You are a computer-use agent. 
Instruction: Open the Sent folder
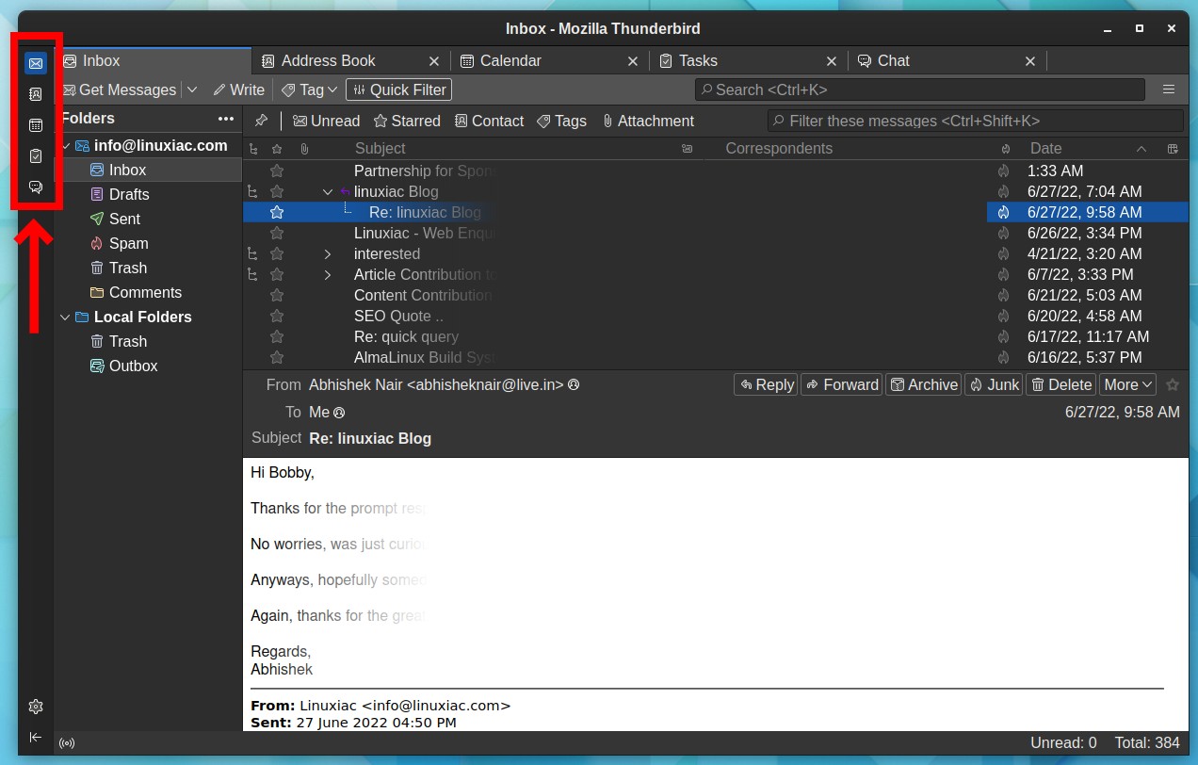pyautogui.click(x=148, y=219)
